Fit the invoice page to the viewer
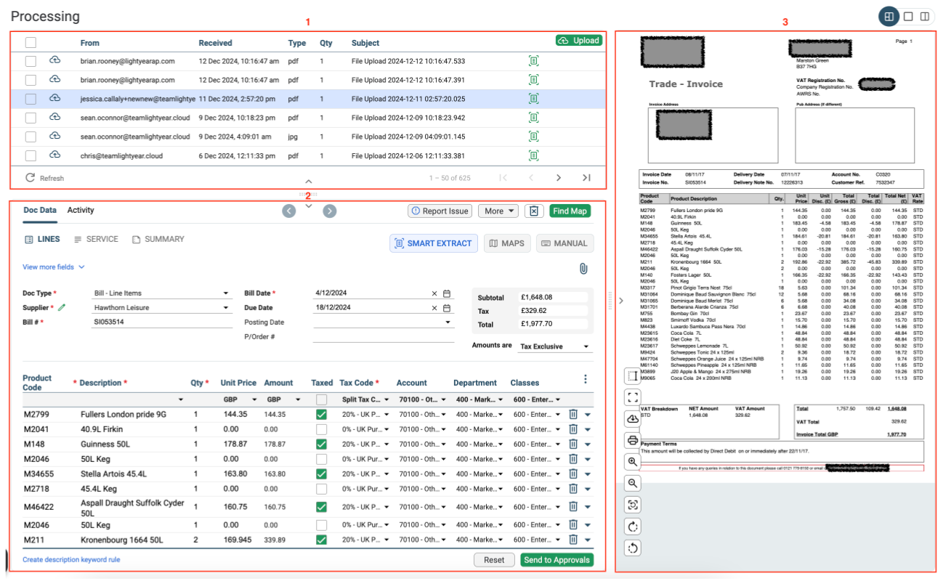The image size is (943, 584). [633, 505]
